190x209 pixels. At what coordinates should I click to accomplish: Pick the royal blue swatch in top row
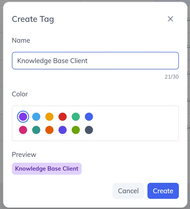coord(89,117)
